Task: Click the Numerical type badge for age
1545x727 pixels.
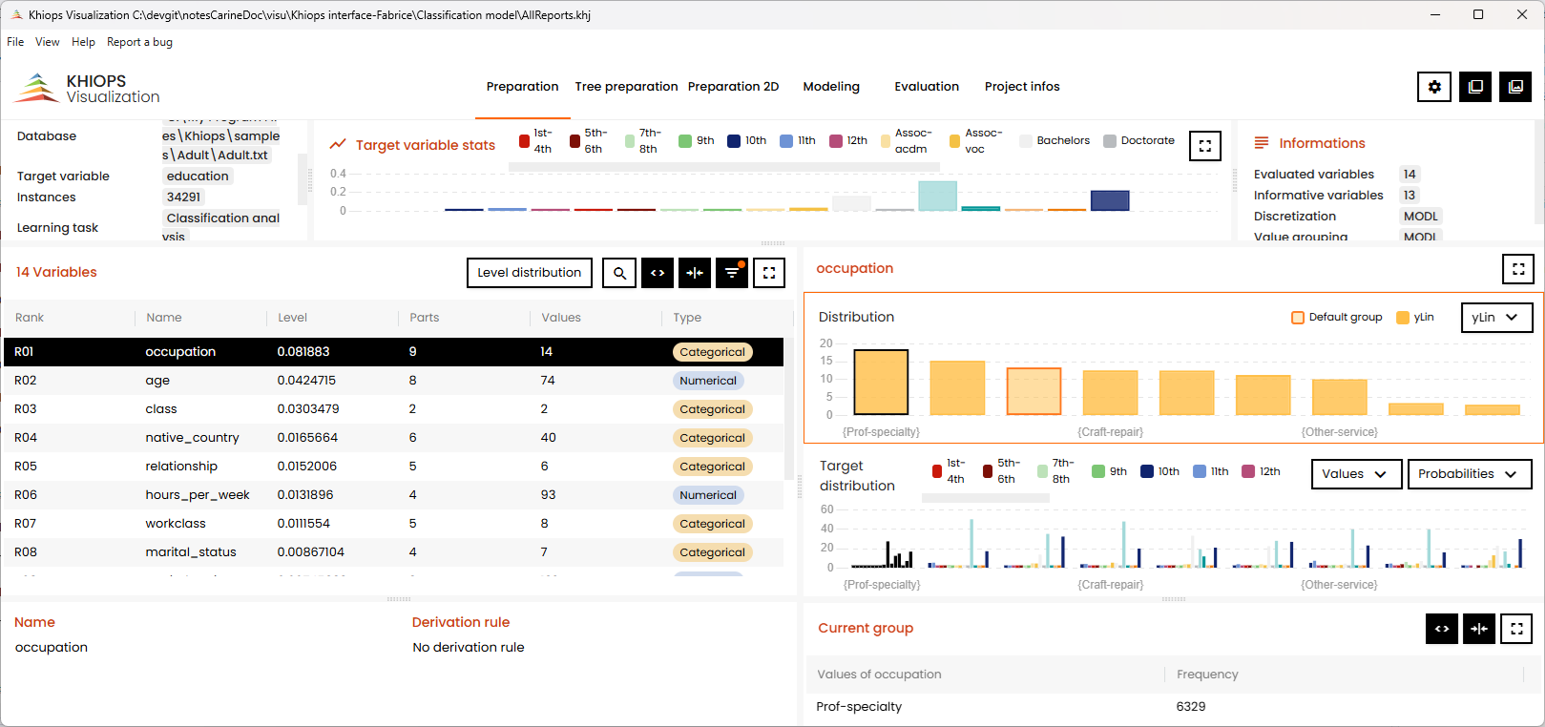Action: [x=708, y=381]
